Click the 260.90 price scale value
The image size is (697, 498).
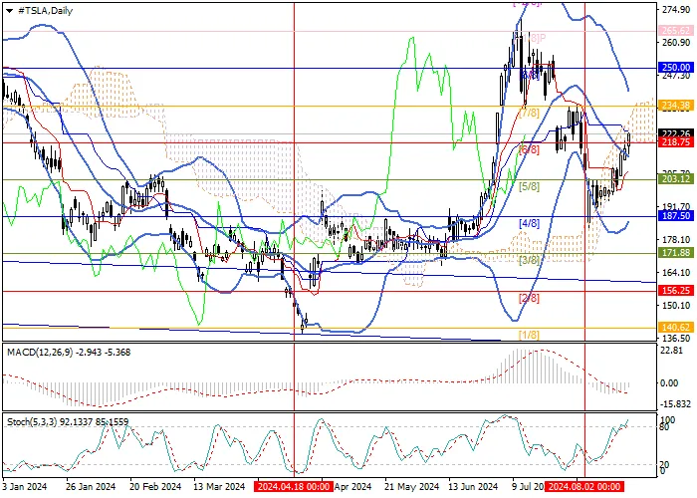[x=676, y=42]
